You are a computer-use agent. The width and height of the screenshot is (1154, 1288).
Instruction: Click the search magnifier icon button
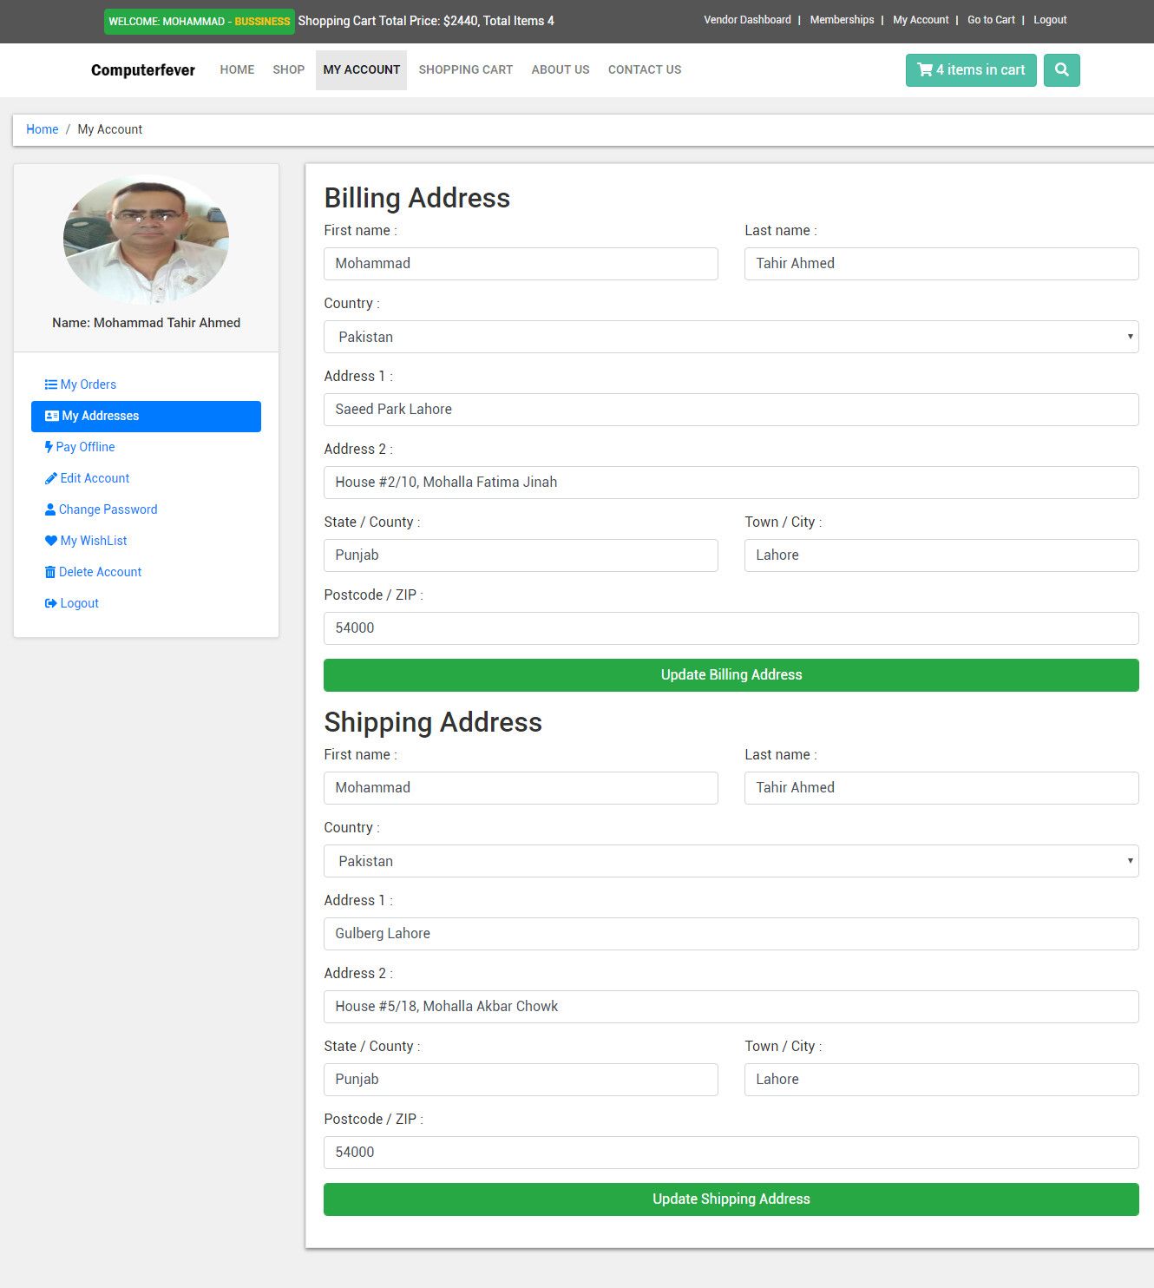click(1061, 70)
